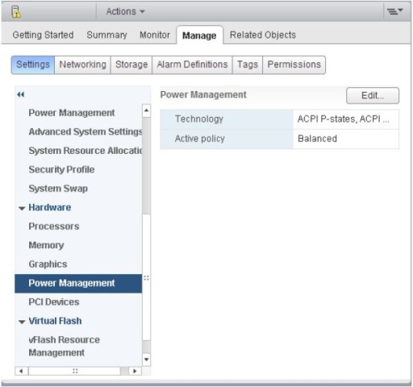Click the horizontal scroll right arrow
Viewport: 413px width, 387px height.
click(135, 371)
